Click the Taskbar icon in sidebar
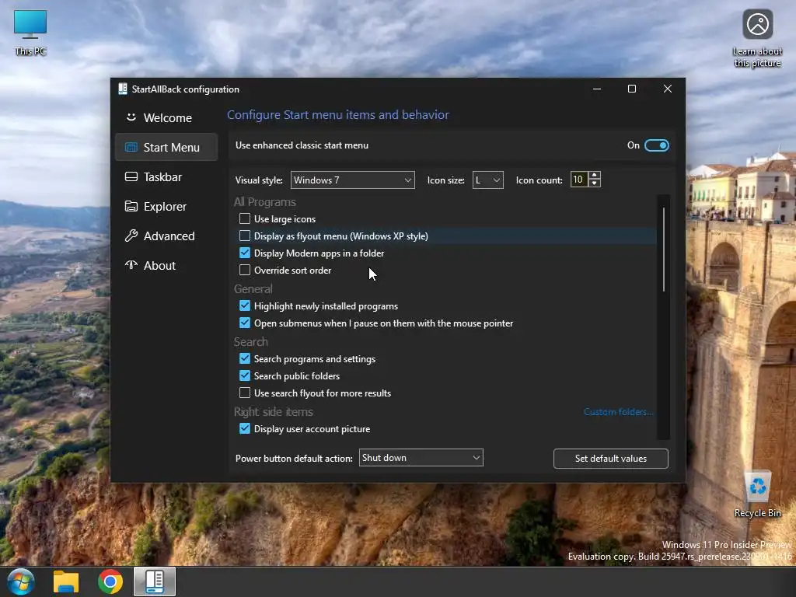The width and height of the screenshot is (796, 597). 131,176
